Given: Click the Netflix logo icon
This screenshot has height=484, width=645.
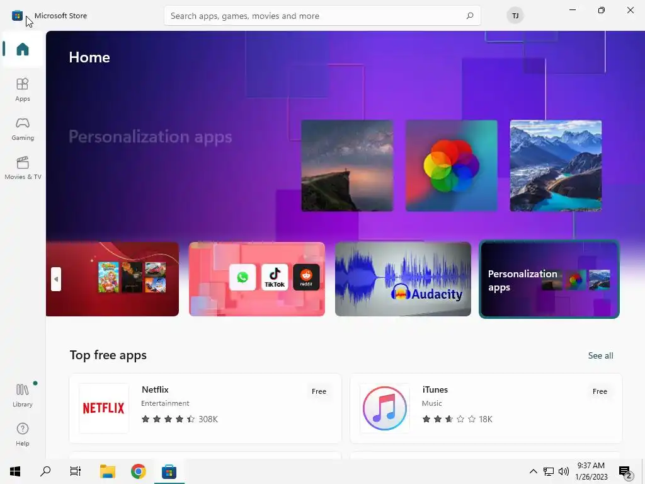Looking at the screenshot, I should pos(104,408).
